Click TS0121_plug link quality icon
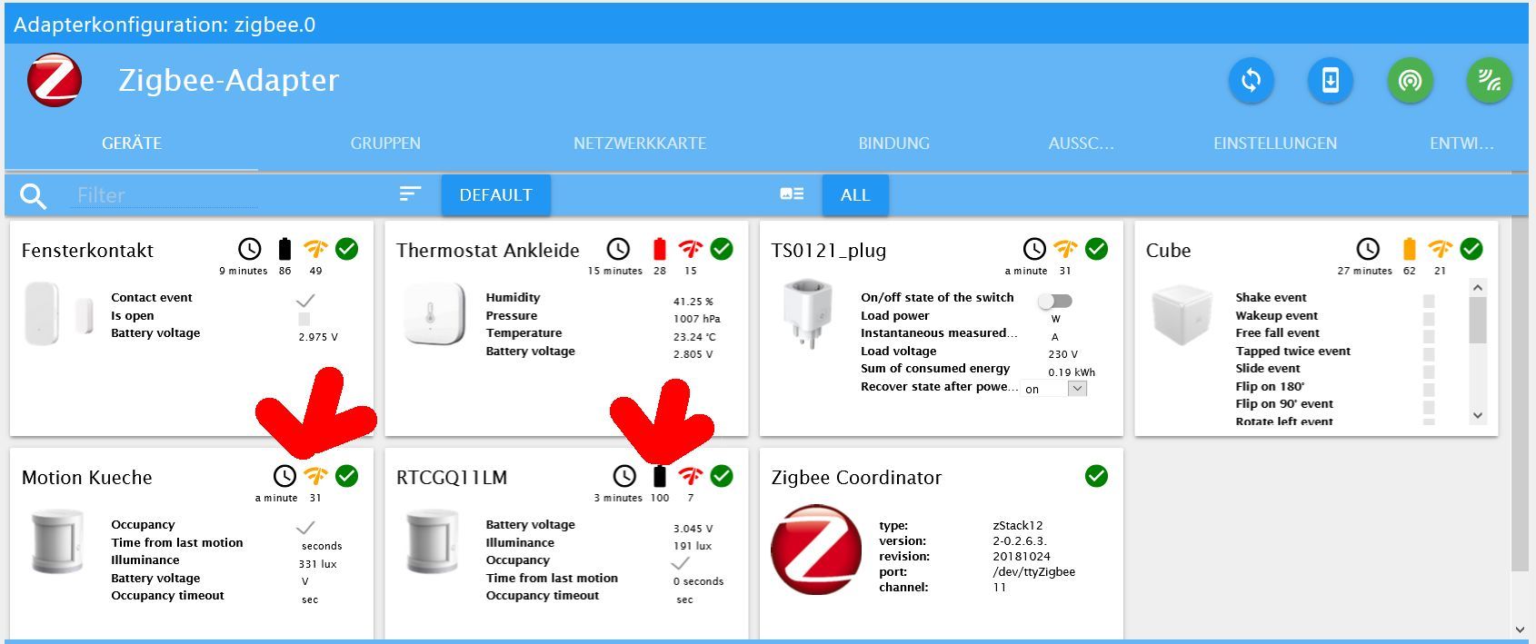Image resolution: width=1536 pixels, height=644 pixels. [x=1065, y=249]
